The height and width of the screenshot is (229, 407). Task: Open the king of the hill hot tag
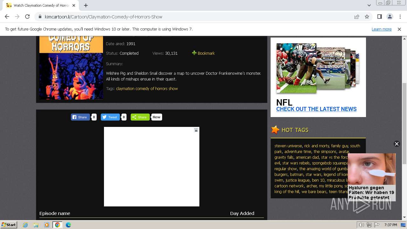pos(287,191)
